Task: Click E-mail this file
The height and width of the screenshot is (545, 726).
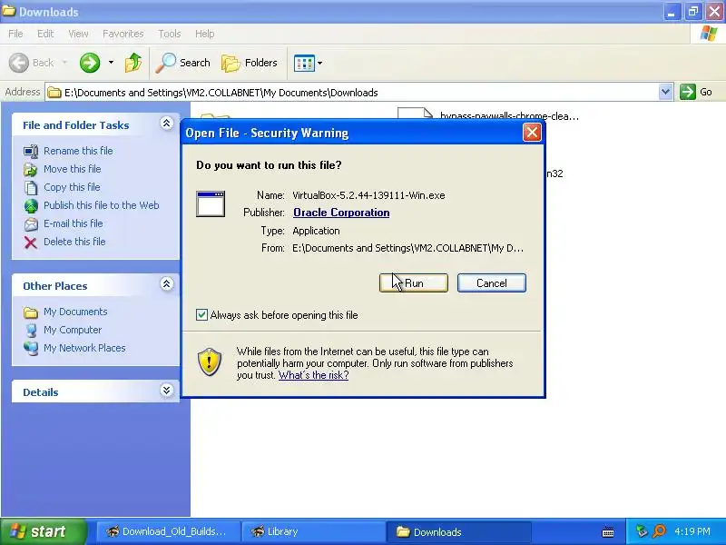Action: (x=74, y=223)
